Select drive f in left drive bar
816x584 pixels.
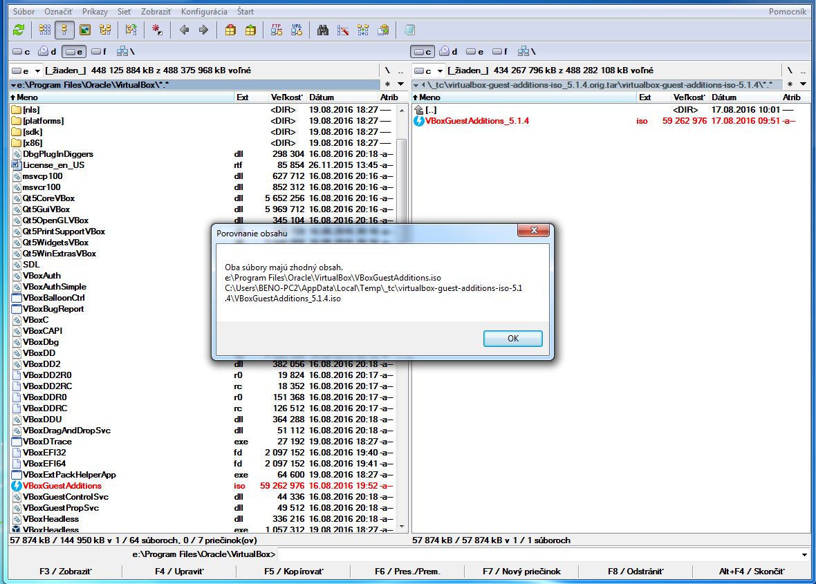tap(99, 51)
